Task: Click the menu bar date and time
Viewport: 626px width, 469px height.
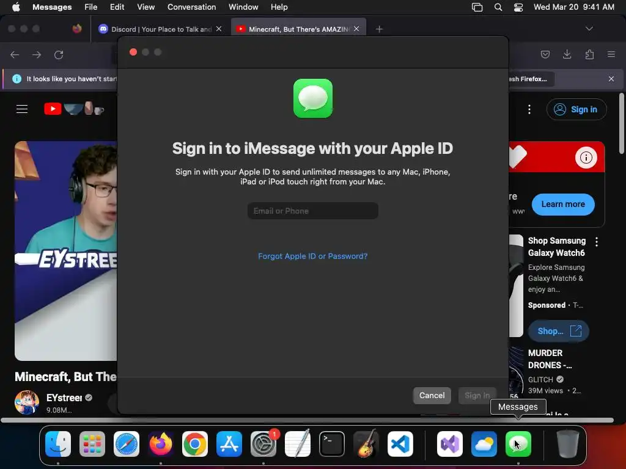Action: click(573, 7)
